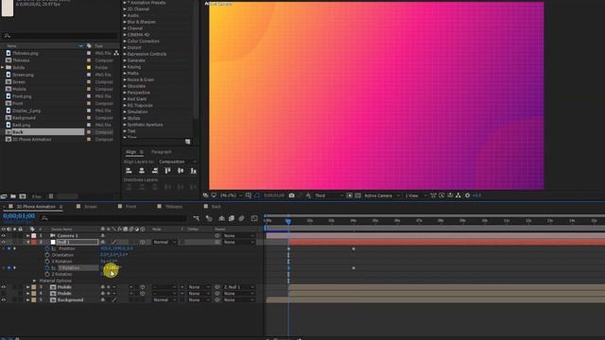Click the Type column header in Project

tap(98, 46)
